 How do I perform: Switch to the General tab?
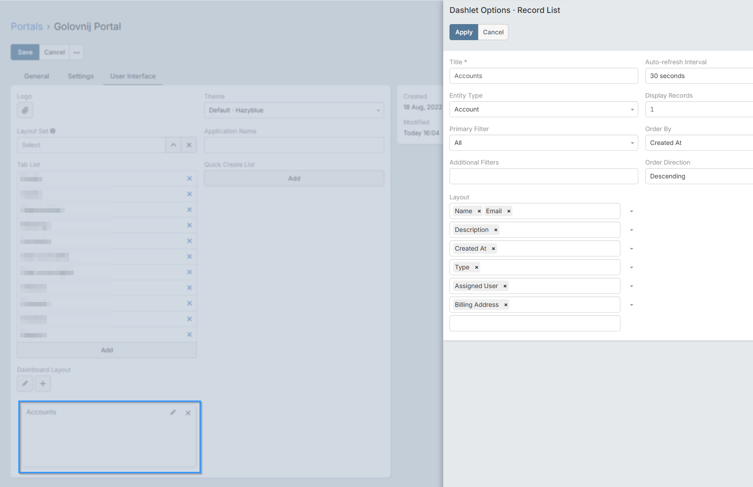coord(37,76)
